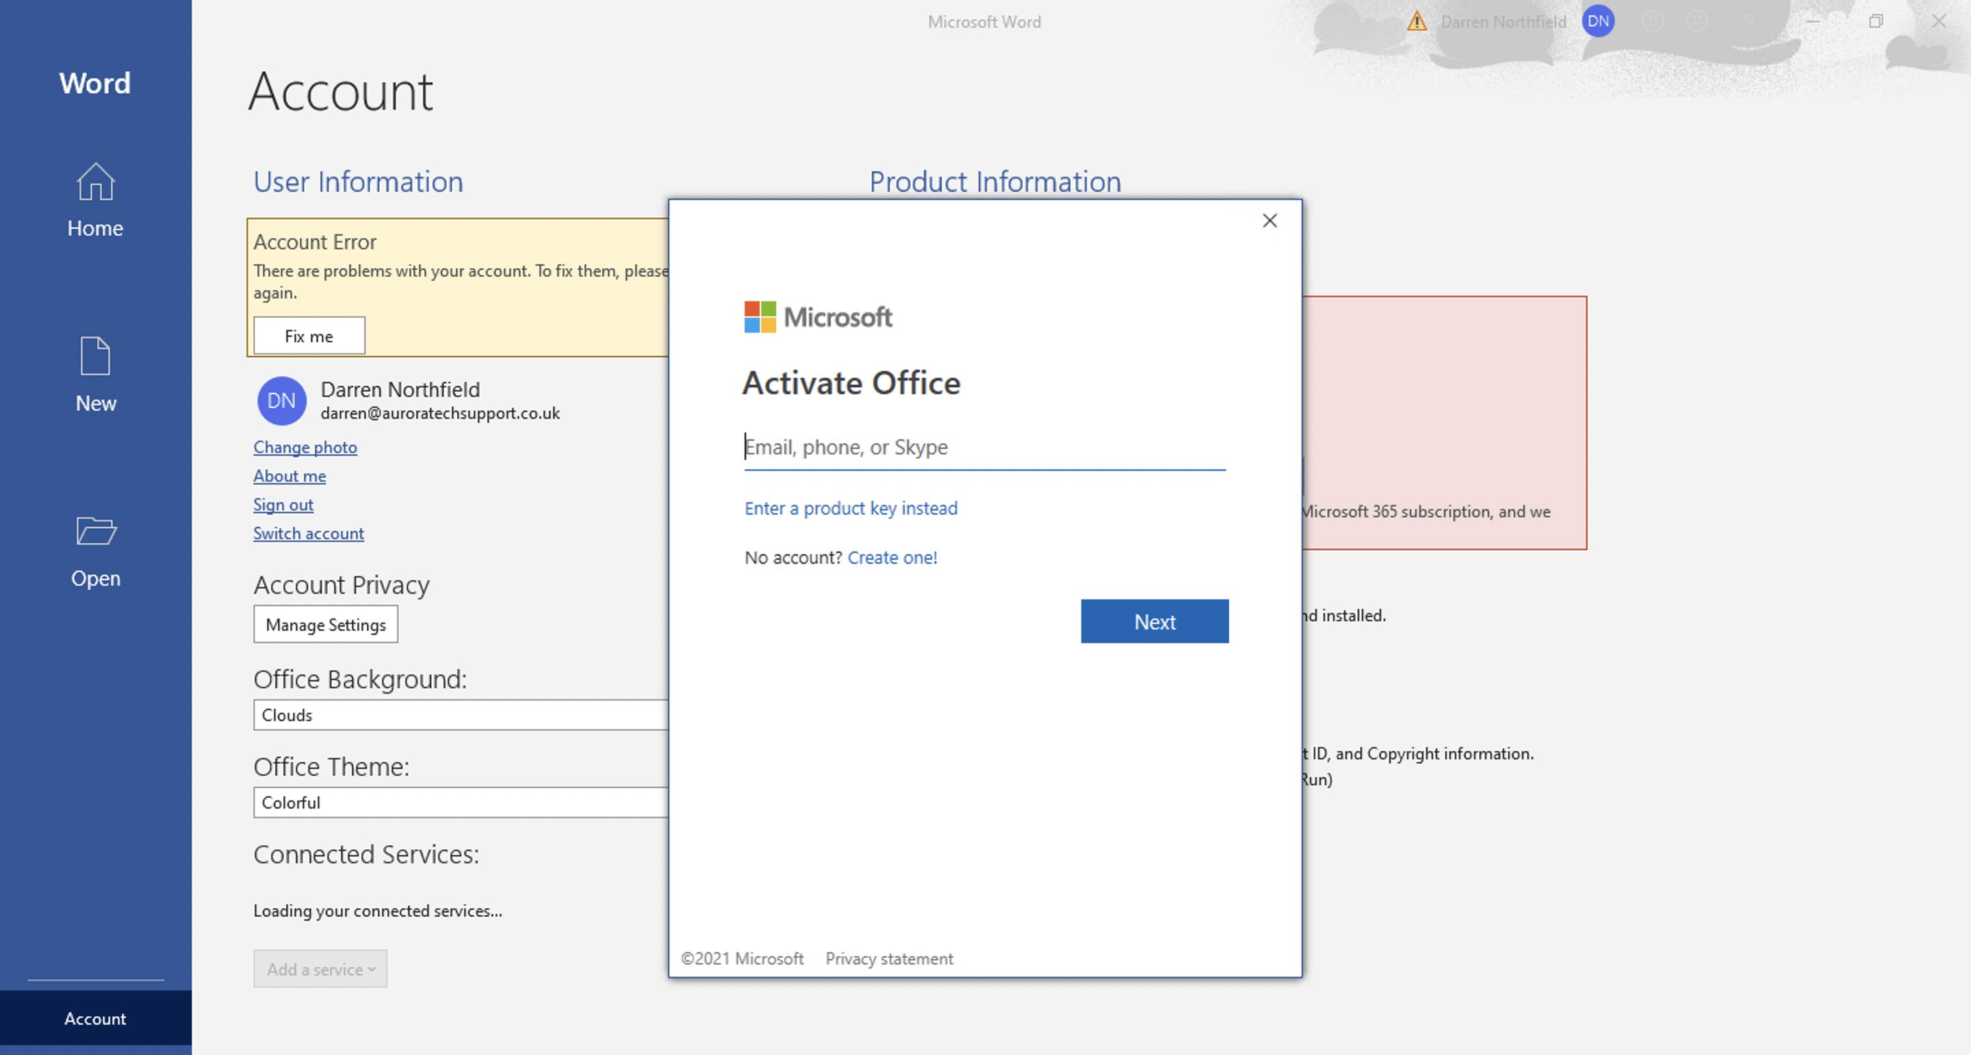This screenshot has width=1971, height=1055.
Task: Click the Fix me button
Action: click(309, 336)
